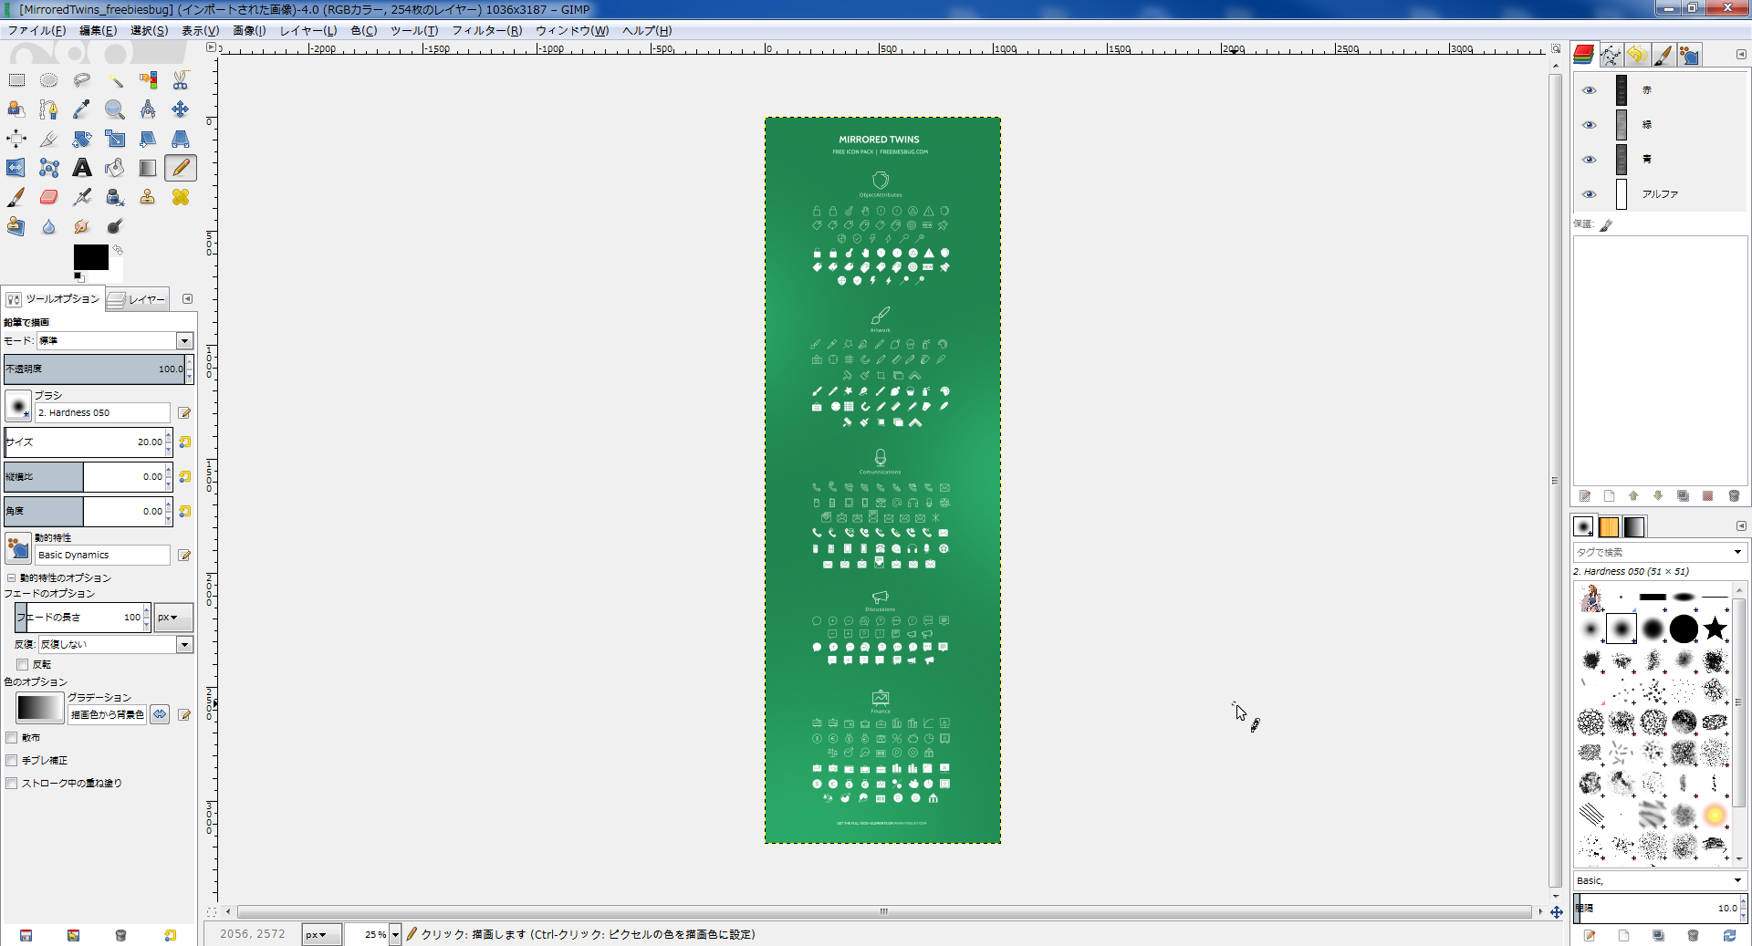Select the Clone stamp tool
Viewport: 1752px width, 946px height.
[148, 197]
